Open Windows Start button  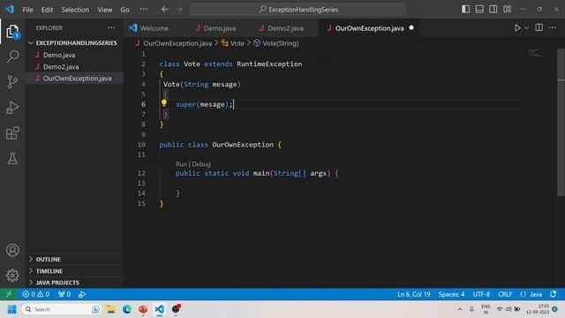pos(11,309)
